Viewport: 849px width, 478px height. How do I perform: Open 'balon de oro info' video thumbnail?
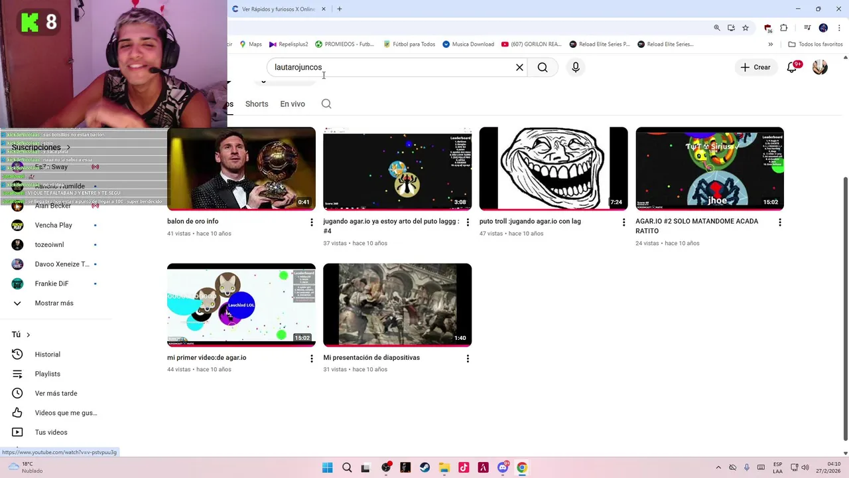coord(241,169)
